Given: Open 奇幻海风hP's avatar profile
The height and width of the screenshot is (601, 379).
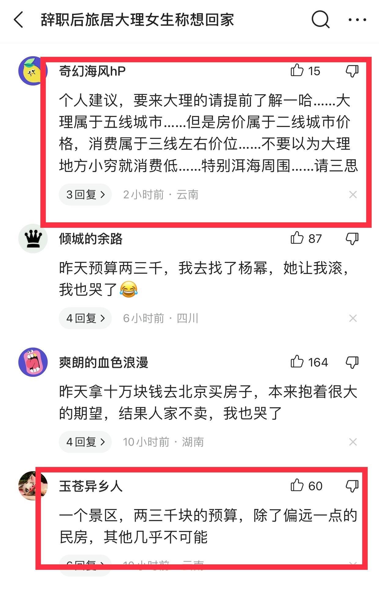Looking at the screenshot, I should point(33,71).
